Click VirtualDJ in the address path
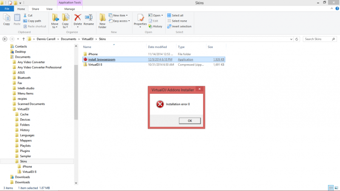The height and width of the screenshot is (191, 340). 88,39
